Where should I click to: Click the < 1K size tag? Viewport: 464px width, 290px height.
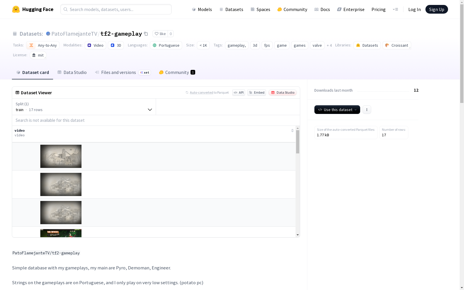click(203, 45)
